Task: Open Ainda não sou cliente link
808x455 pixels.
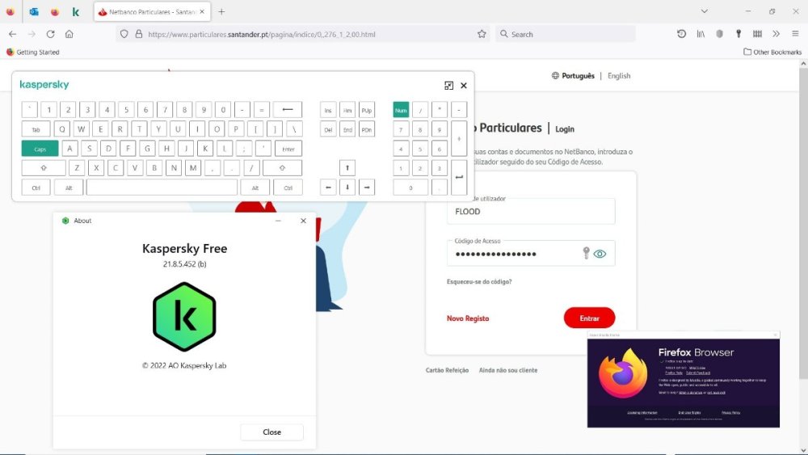Action: click(x=508, y=370)
